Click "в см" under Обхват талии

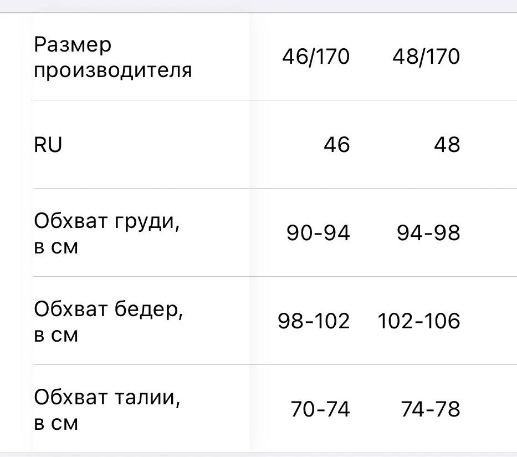point(56,423)
